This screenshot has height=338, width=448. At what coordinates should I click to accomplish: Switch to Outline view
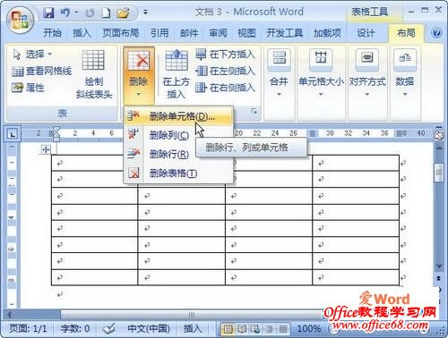coord(269,329)
